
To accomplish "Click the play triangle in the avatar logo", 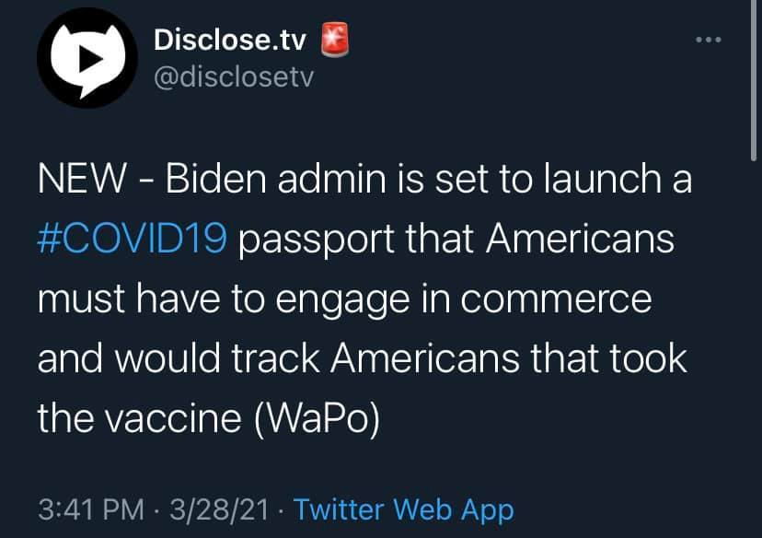I will pos(91,58).
